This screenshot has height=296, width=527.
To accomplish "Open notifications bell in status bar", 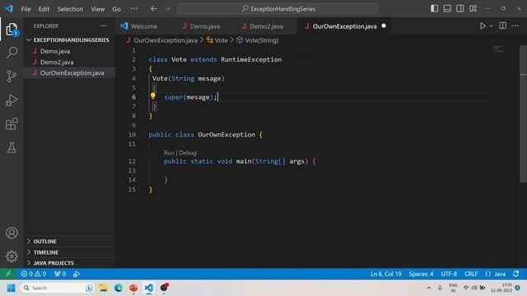I will [516, 274].
